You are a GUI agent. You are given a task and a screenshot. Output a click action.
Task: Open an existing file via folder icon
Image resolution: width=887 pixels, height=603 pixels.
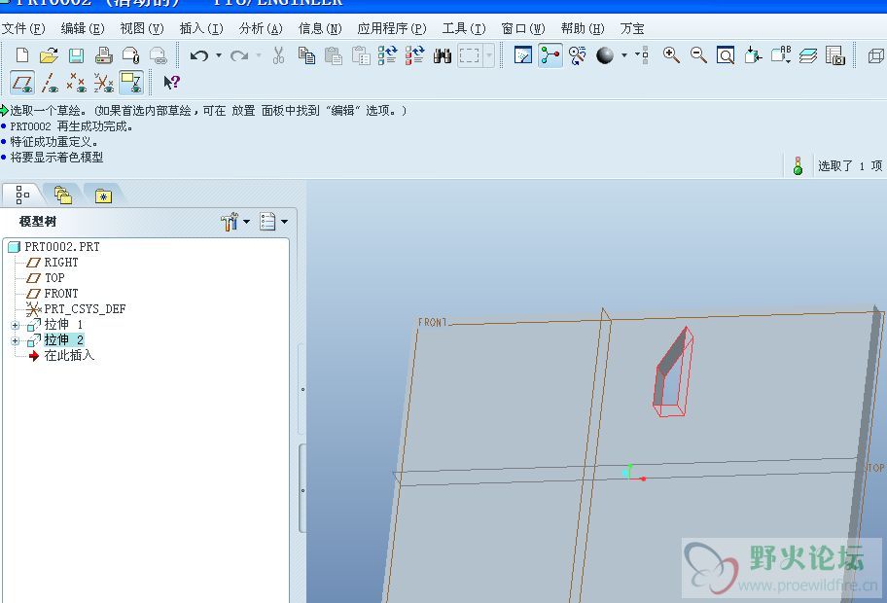pyautogui.click(x=50, y=55)
